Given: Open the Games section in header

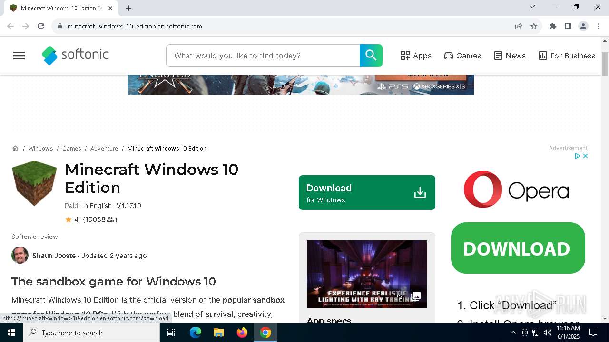Looking at the screenshot, I should click(x=462, y=56).
